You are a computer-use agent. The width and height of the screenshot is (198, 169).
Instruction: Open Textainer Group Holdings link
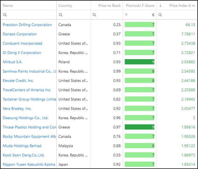(30, 99)
